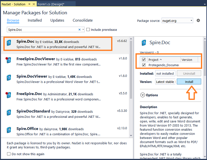Open the Version Latest stable dropdown
The height and width of the screenshot is (160, 207).
pyautogui.click(x=165, y=82)
